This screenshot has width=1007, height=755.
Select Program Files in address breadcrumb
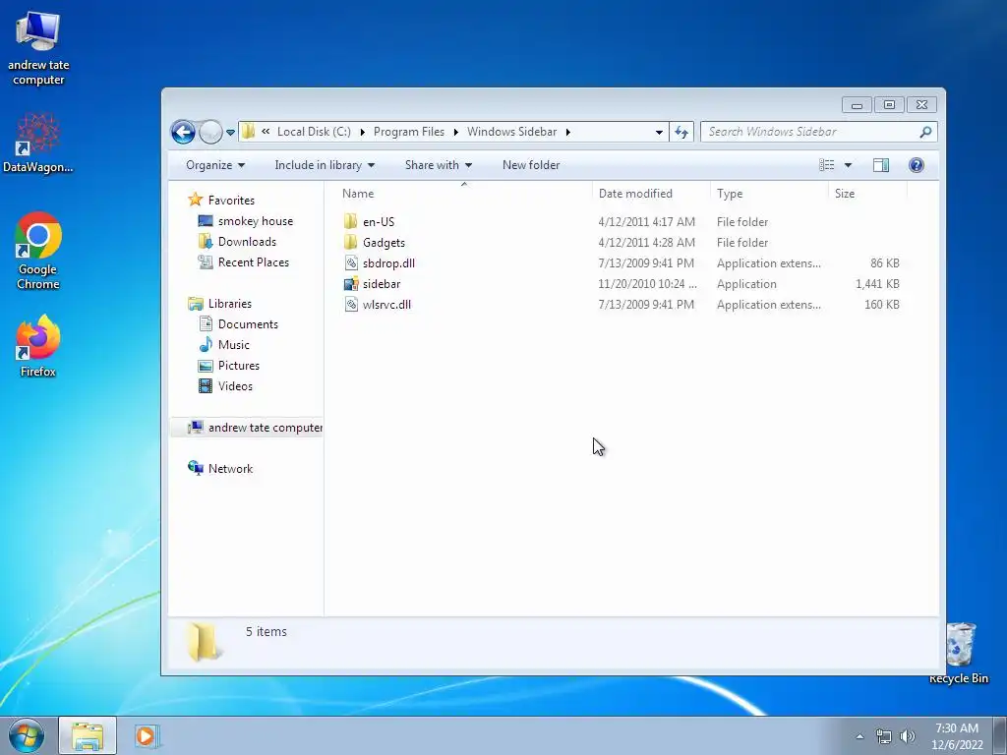(x=409, y=132)
